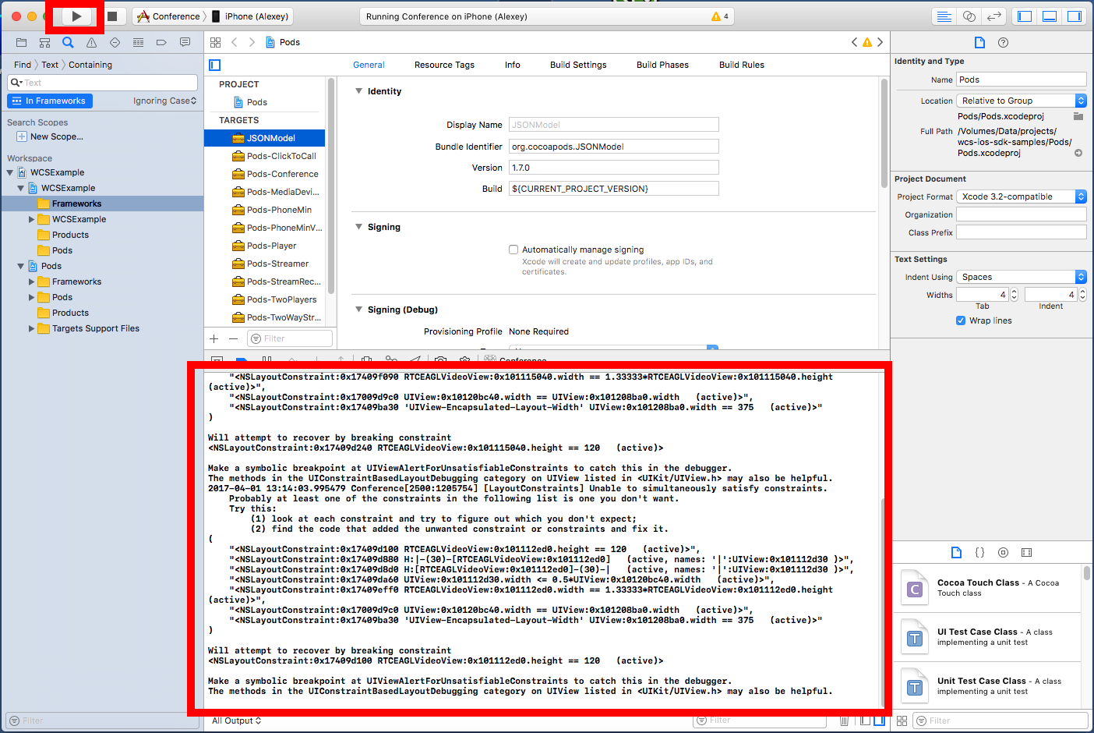Toggle the right Utilities panel
Screen dimensions: 1094x733
(1075, 16)
